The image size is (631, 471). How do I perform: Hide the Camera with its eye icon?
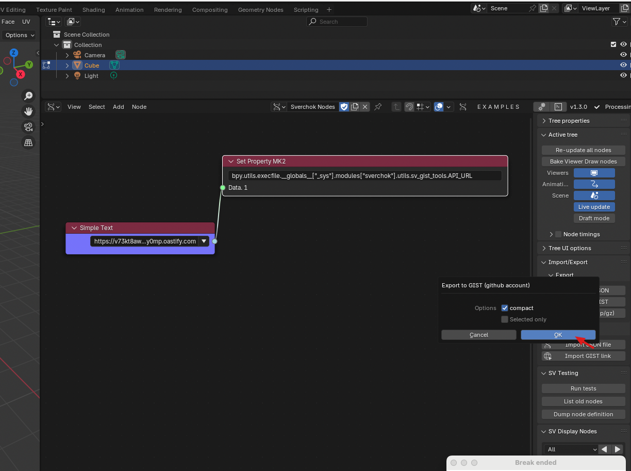pyautogui.click(x=623, y=55)
